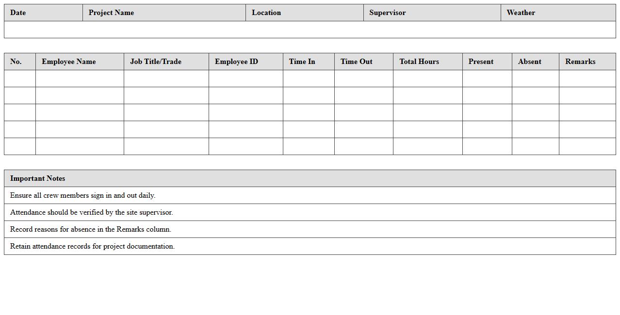620x315 pixels.
Task: Click the Time Out column header
Action: pyautogui.click(x=363, y=62)
